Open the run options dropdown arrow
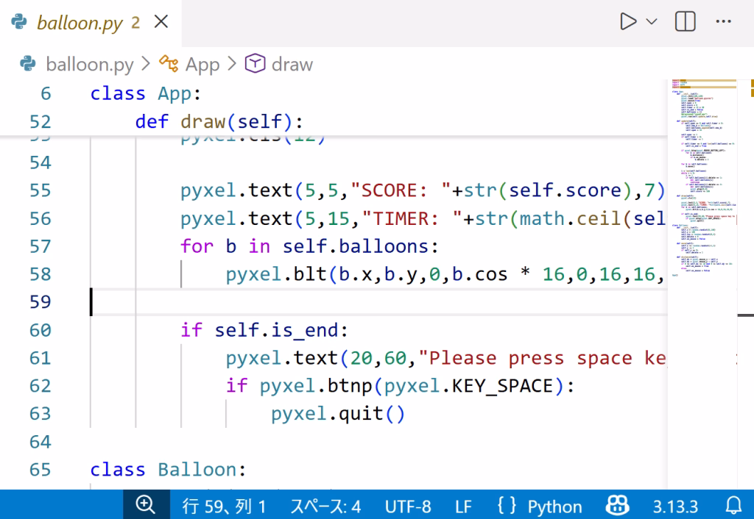 click(652, 22)
